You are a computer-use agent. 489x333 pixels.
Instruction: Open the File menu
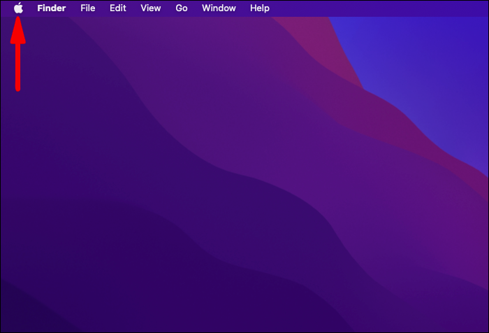(x=87, y=8)
